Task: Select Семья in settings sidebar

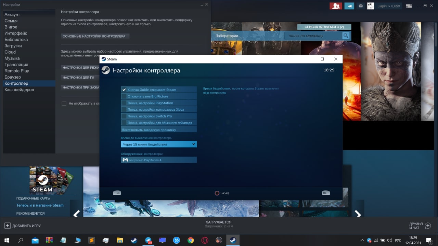Action: click(11, 21)
